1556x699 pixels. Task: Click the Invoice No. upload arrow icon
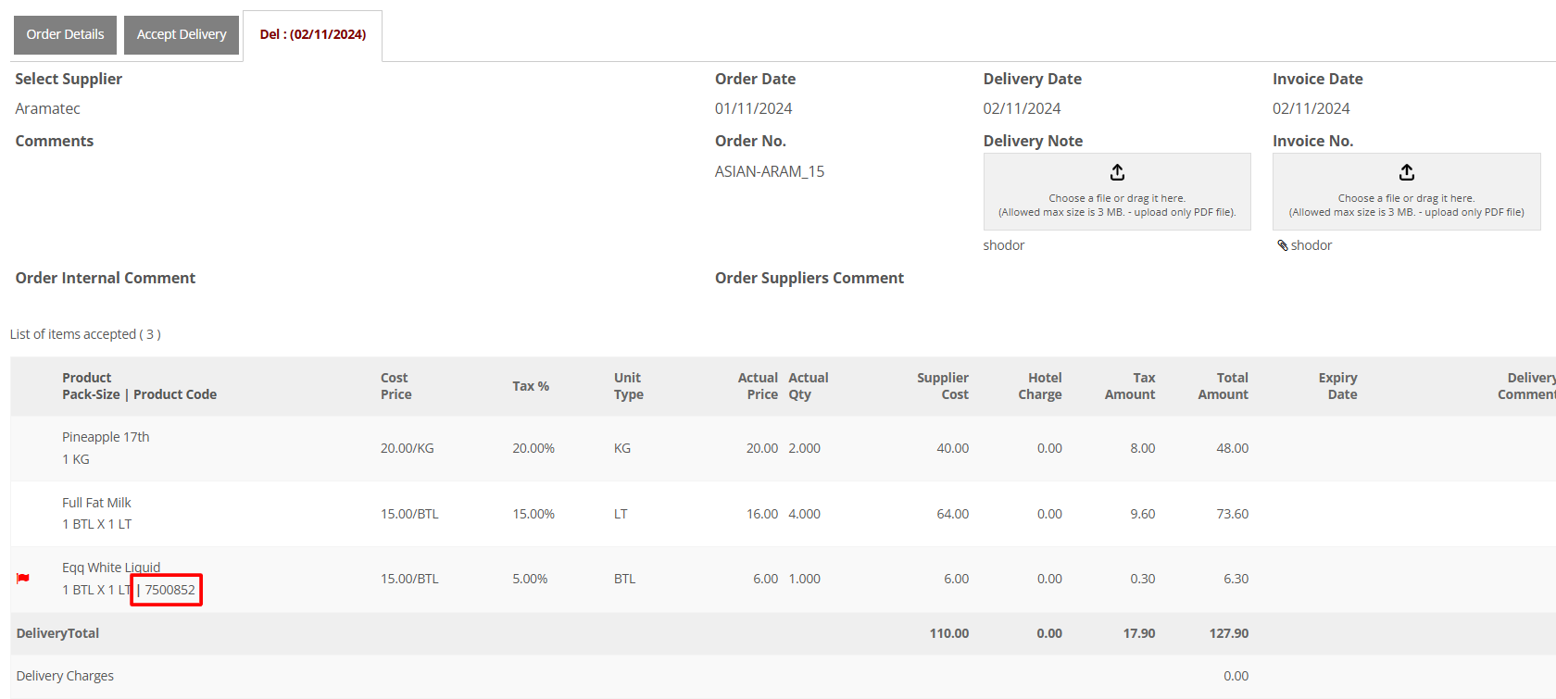tap(1406, 172)
